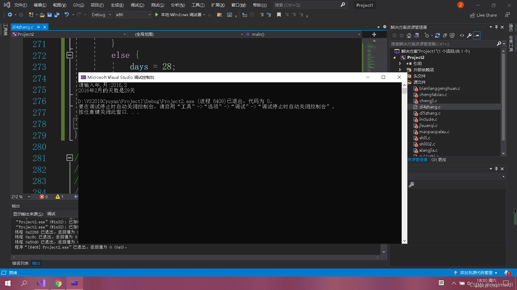Image resolution: width=517 pixels, height=290 pixels.
Task: Click the navigate backward arrow in main toolbar
Action: (x=10, y=15)
